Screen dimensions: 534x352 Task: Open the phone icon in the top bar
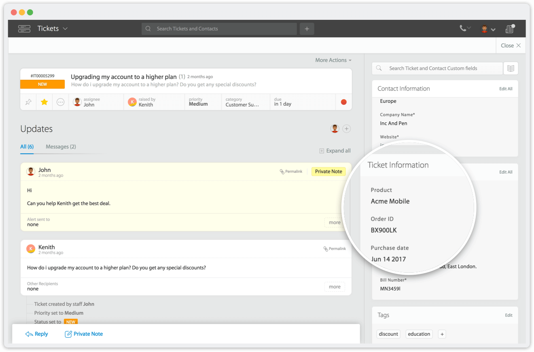pyautogui.click(x=463, y=28)
